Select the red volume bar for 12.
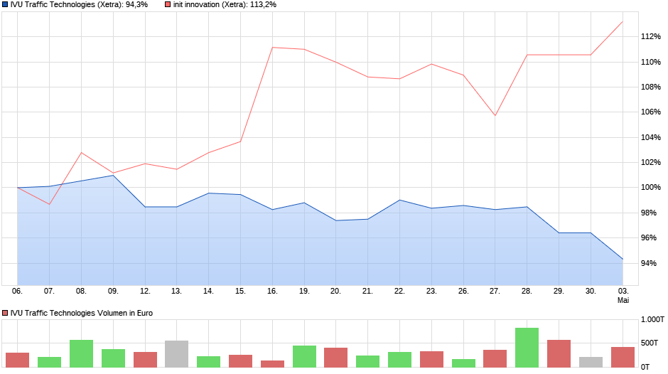This screenshot has height=374, width=668. tap(145, 360)
